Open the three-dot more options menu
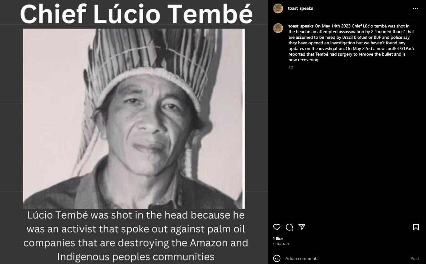 pos(415,8)
